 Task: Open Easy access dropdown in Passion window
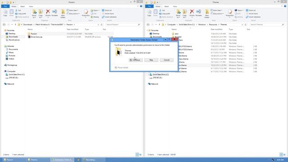point(73,13)
